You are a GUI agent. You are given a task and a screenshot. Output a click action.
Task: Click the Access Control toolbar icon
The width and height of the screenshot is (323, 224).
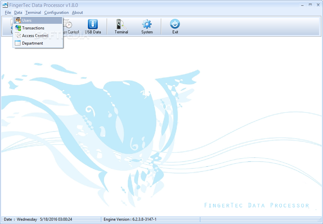click(x=71, y=26)
